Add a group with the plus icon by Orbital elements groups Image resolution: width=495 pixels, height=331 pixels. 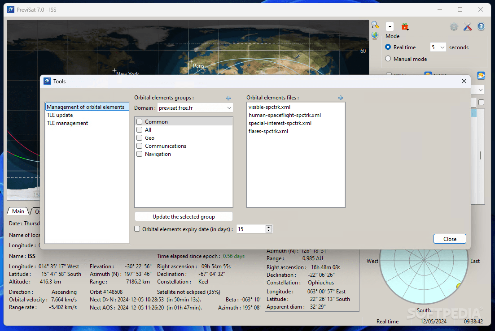click(x=228, y=98)
